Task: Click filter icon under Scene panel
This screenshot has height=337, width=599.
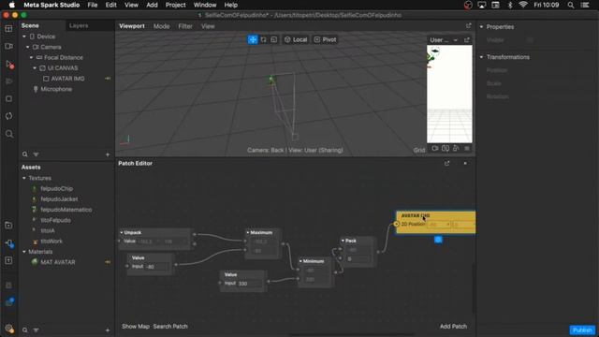Action: (36, 154)
